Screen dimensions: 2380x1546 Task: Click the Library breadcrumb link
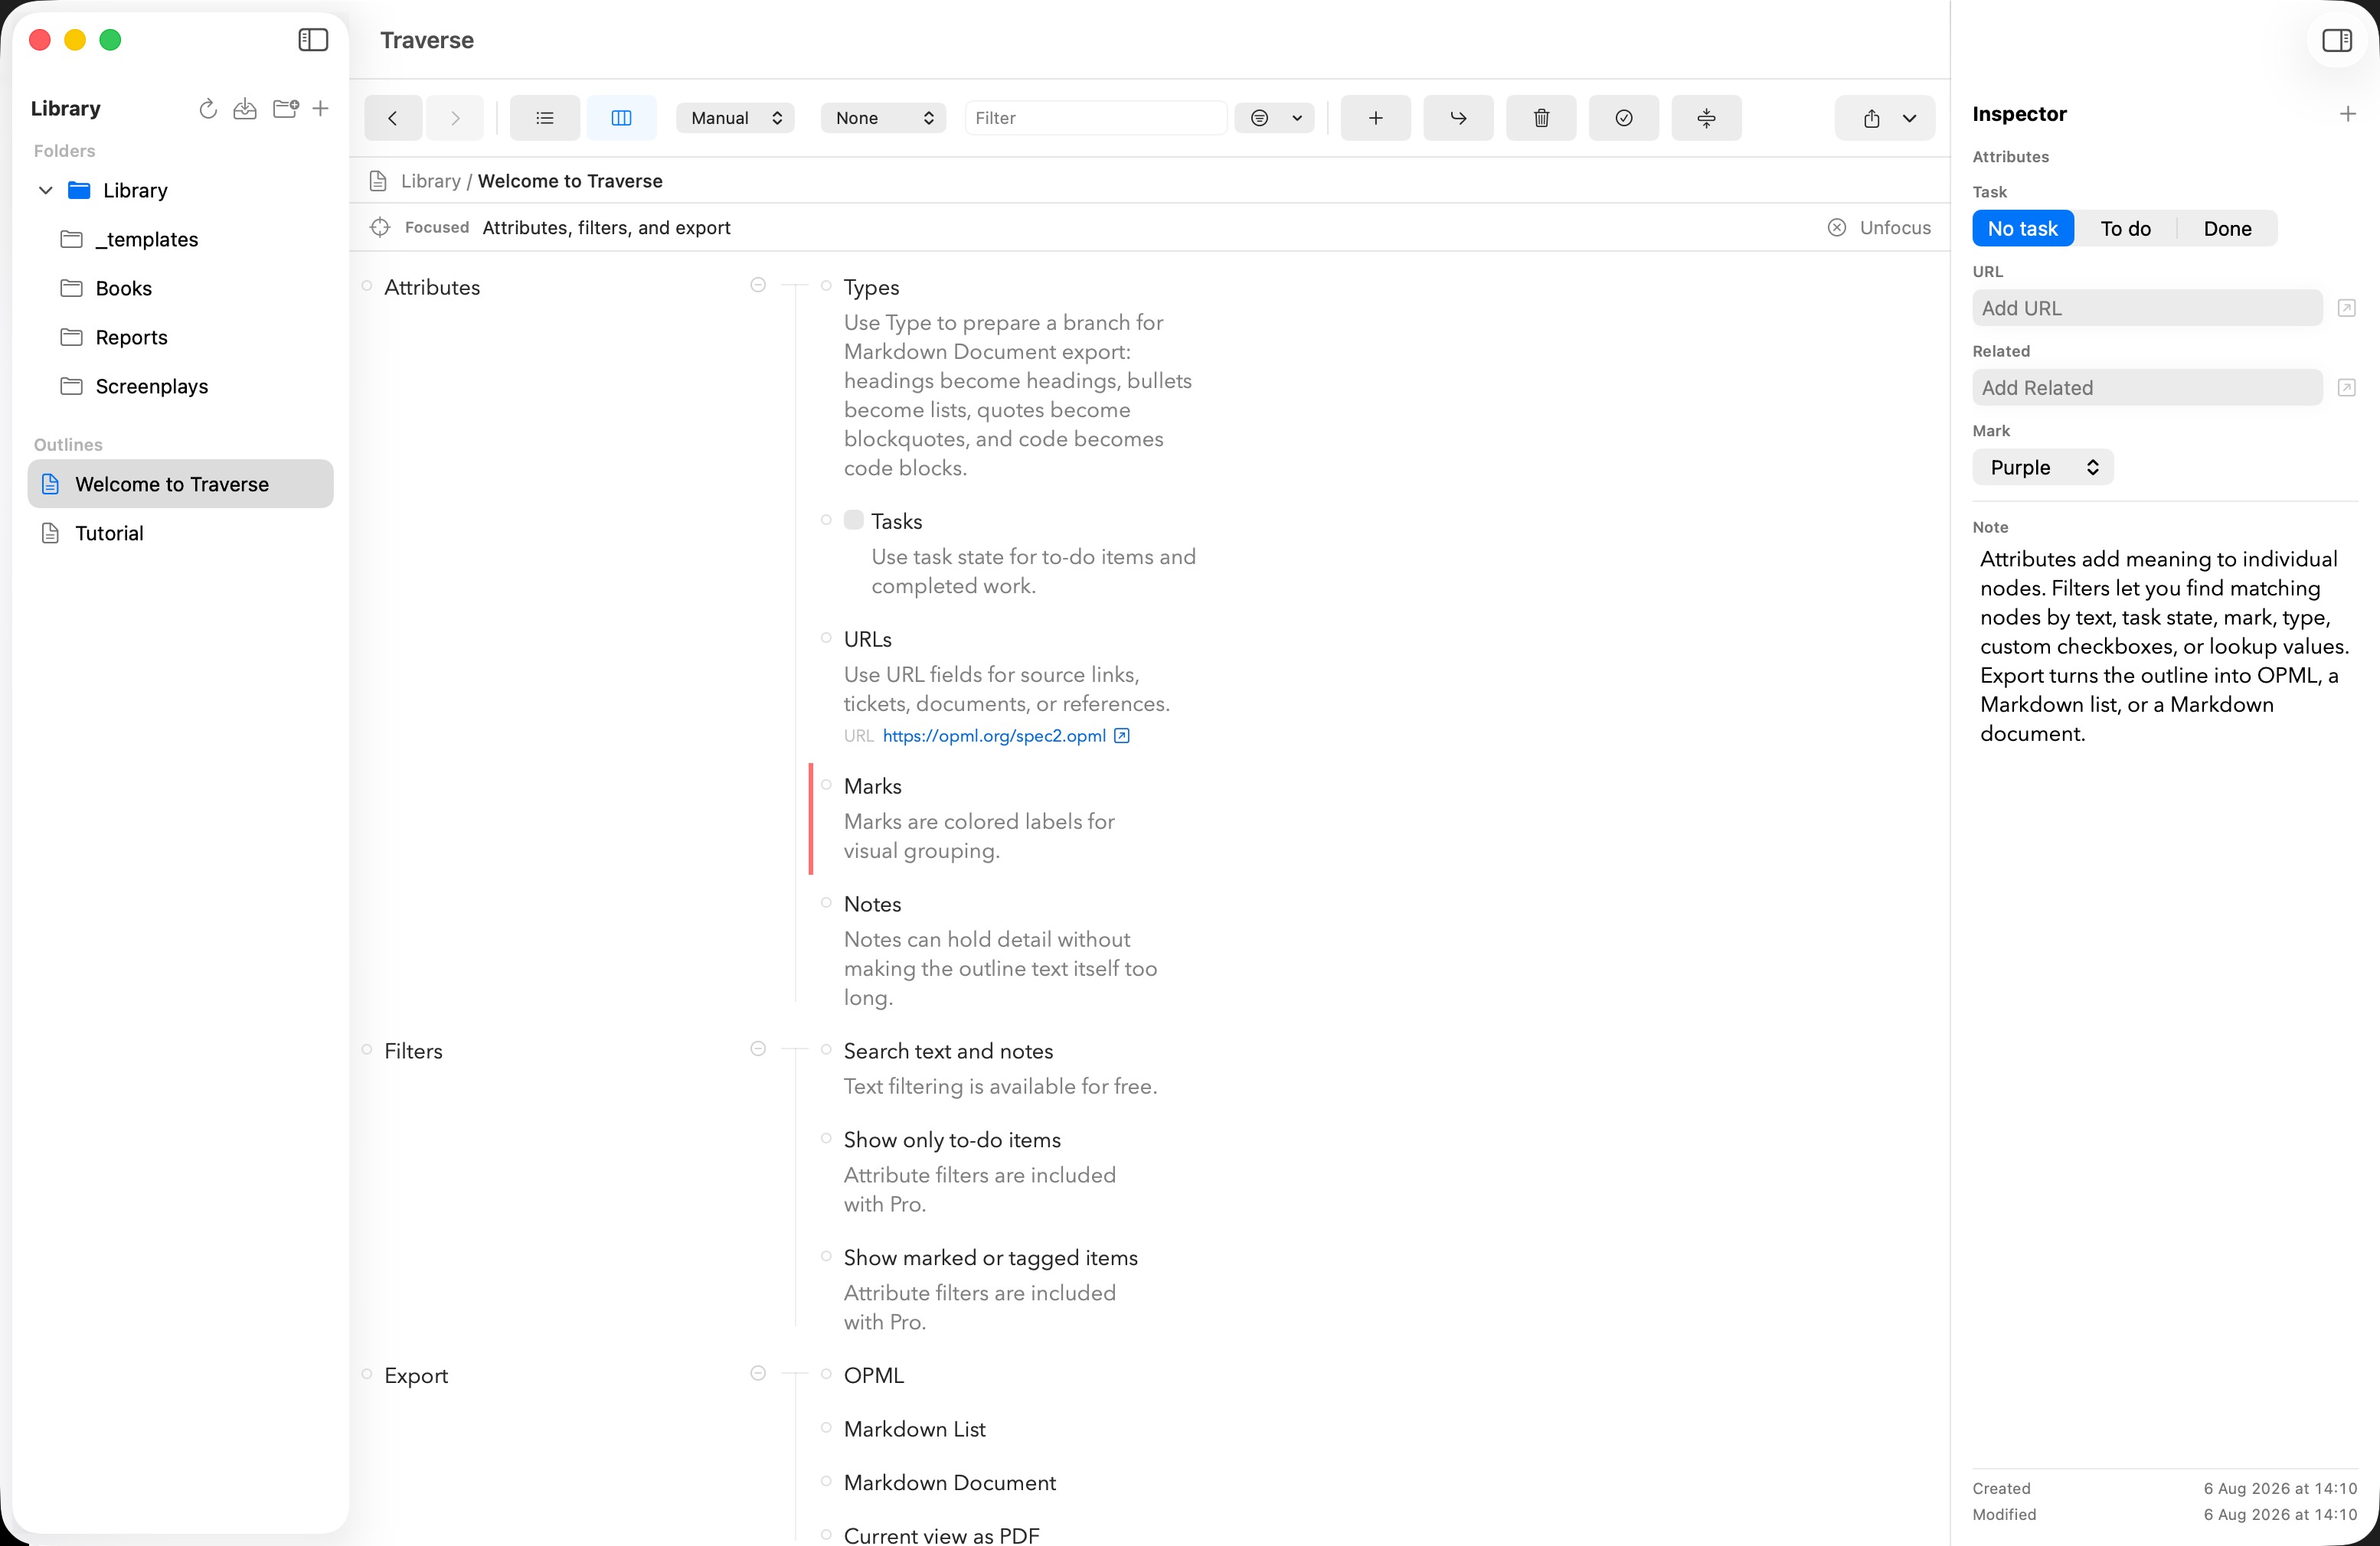[430, 181]
